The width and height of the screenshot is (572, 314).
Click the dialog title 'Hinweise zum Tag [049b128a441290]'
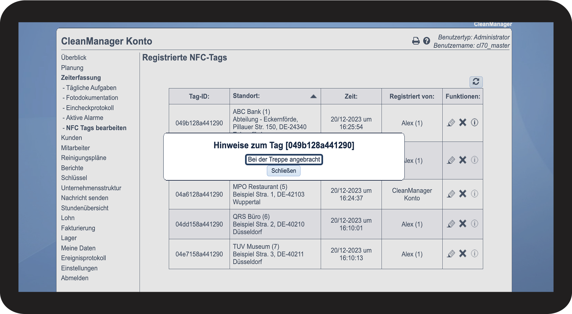click(x=284, y=145)
